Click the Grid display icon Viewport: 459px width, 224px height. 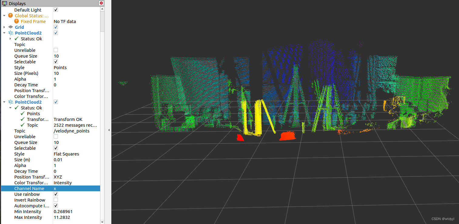(11, 27)
